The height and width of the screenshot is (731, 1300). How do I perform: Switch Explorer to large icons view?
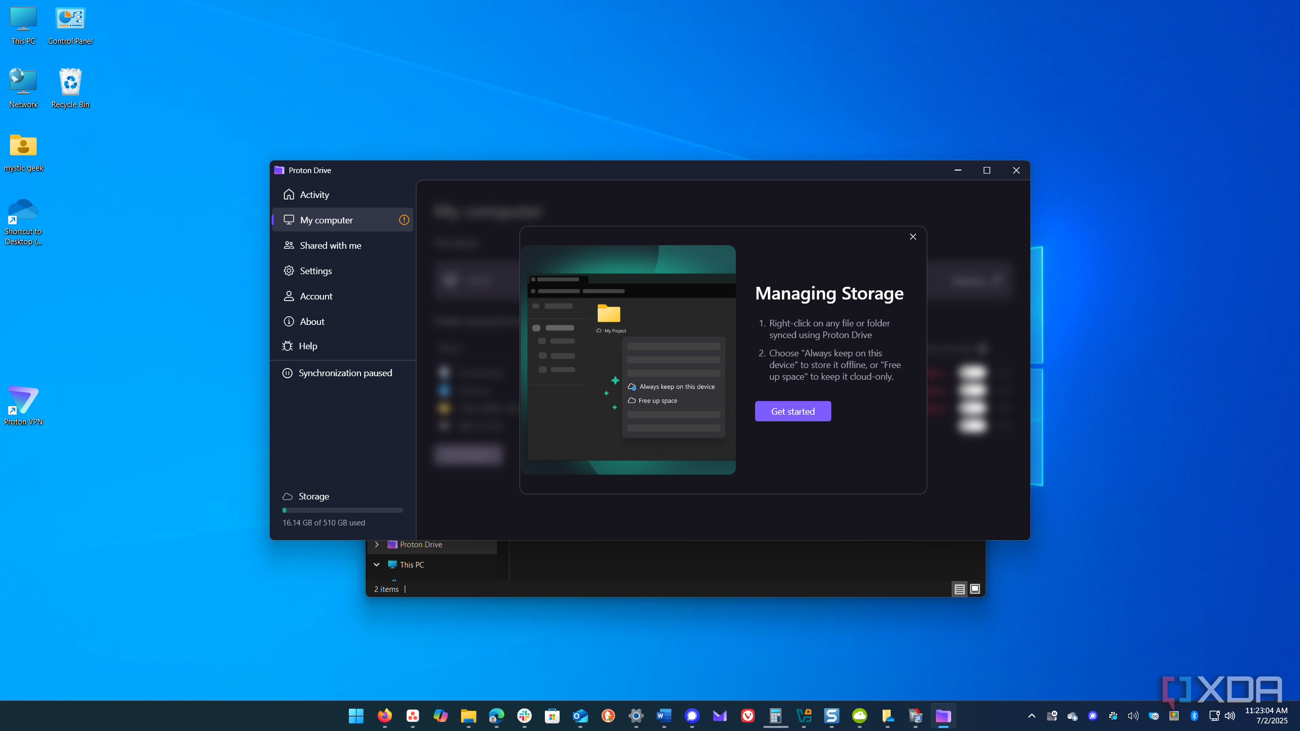click(975, 589)
